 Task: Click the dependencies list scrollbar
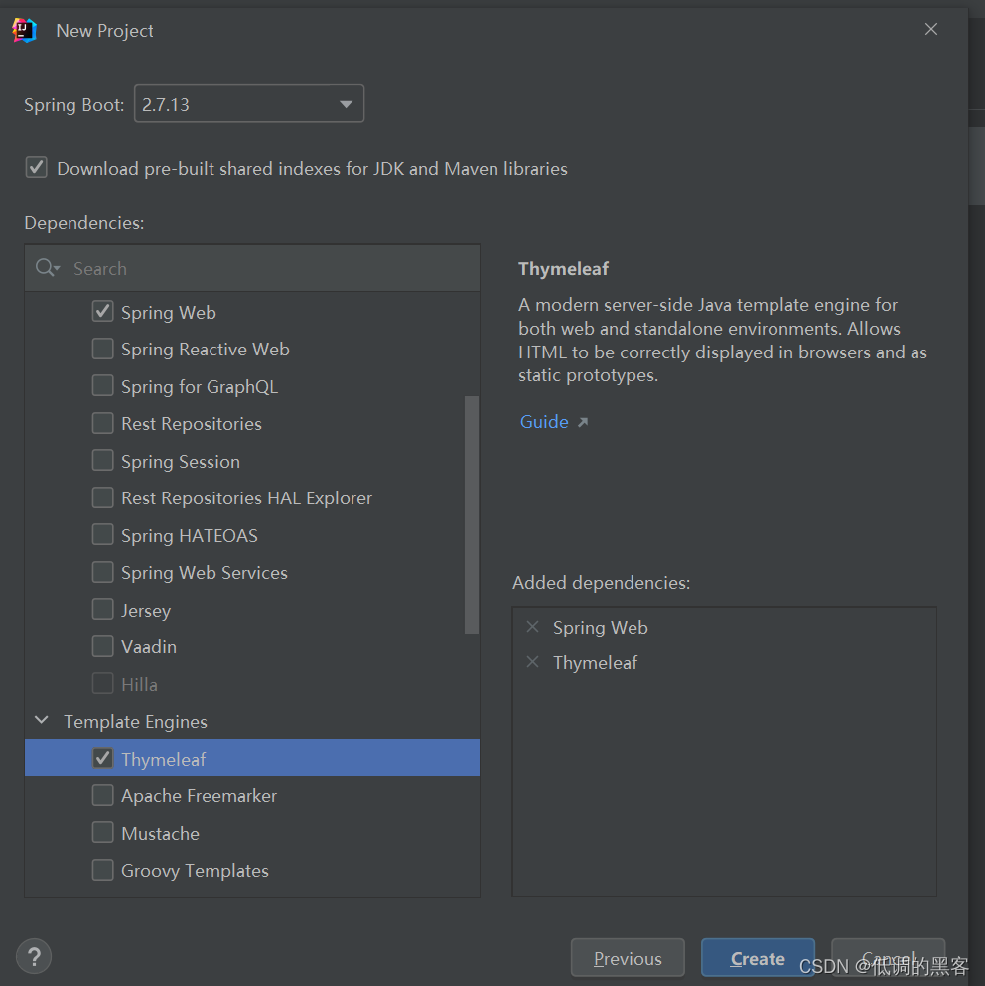[471, 514]
